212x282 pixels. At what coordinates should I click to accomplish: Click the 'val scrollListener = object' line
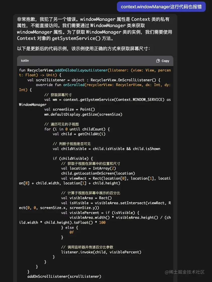[94, 80]
